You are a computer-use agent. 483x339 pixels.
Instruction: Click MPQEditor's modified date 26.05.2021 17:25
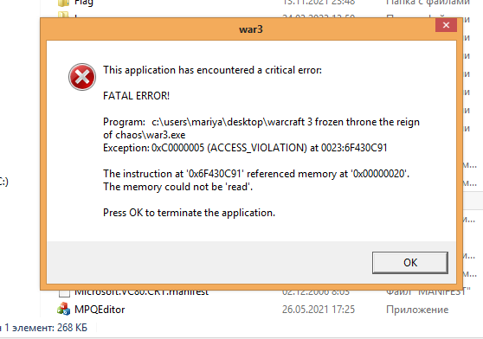coord(319,310)
